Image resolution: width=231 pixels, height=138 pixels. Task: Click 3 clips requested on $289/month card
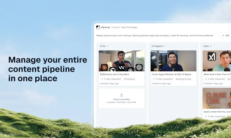pyautogui.click(x=111, y=79)
